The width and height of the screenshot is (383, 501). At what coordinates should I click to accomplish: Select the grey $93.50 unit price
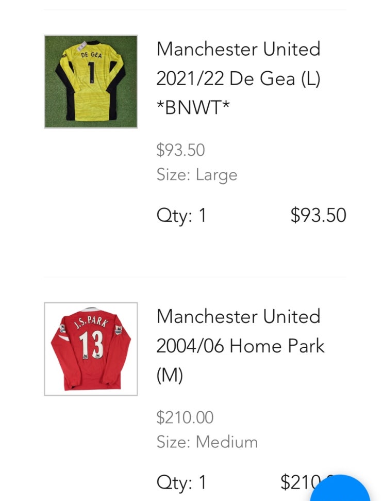(180, 150)
